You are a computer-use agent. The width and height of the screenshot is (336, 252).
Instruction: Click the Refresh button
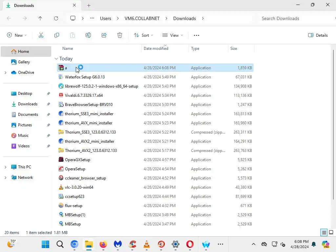tap(56, 18)
